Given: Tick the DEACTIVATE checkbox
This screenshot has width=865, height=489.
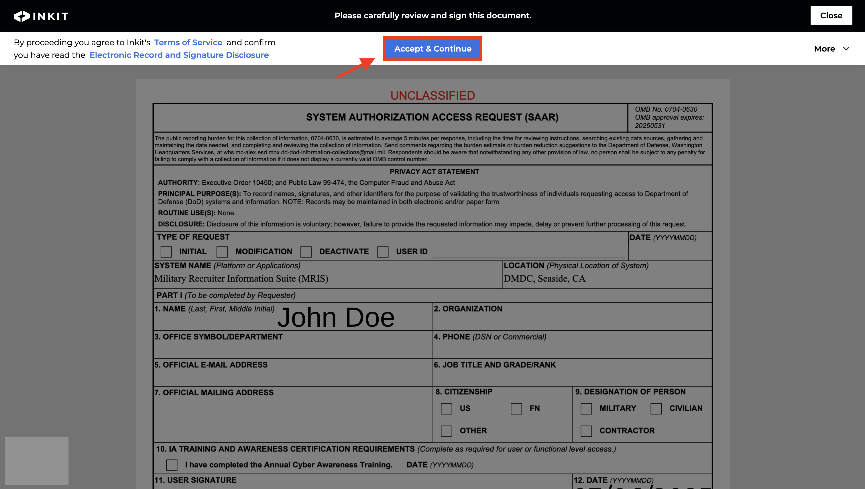Looking at the screenshot, I should [306, 252].
